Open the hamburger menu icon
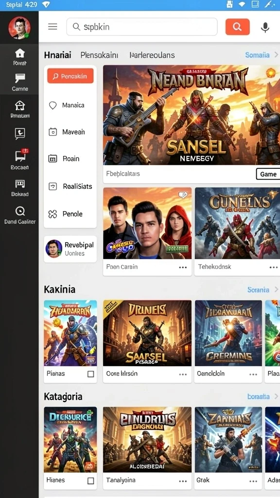 tap(52, 27)
